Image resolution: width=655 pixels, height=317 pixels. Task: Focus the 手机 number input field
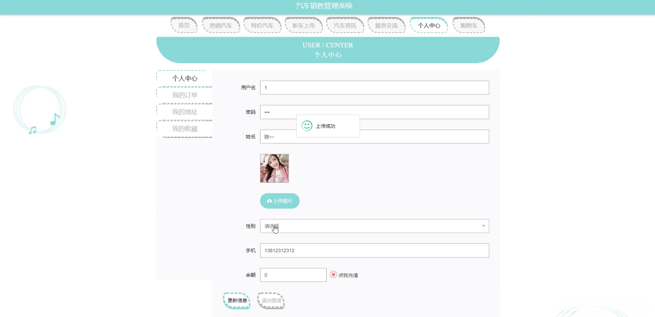tap(374, 251)
